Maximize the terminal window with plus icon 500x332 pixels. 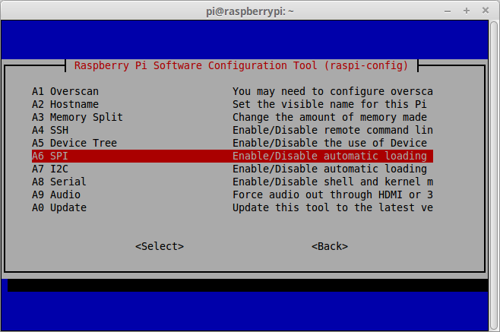coord(467,11)
